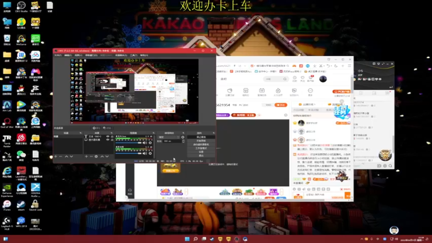Open the OBS Studio desktop shortcut
Screen dimensions: 432x243
tap(21, 6)
